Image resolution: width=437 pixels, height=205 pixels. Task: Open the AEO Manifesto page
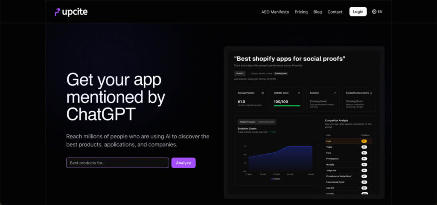275,12
